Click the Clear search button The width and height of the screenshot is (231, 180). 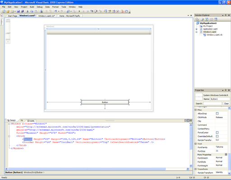coord(226,104)
